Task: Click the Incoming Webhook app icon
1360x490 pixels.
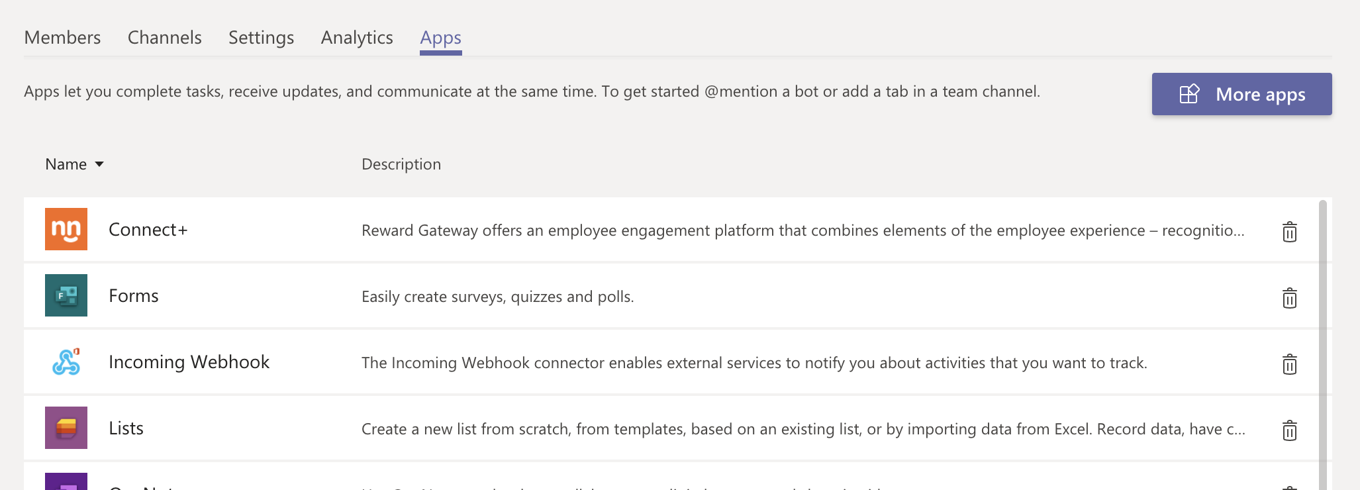Action: (x=66, y=362)
